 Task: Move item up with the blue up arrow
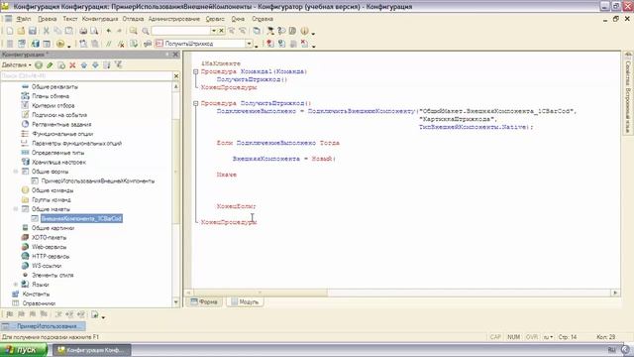[x=83, y=64]
